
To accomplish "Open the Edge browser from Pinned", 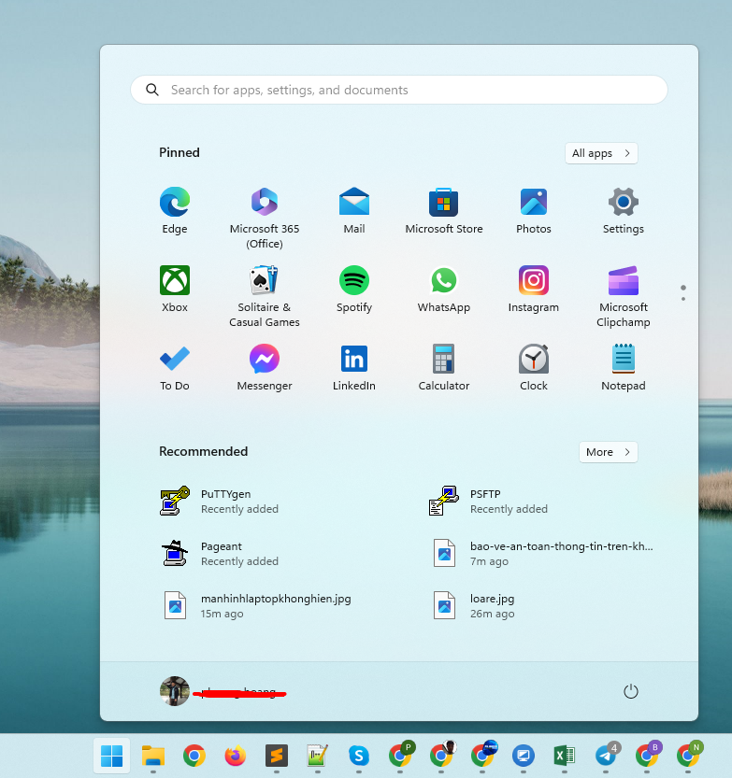I will click(x=174, y=211).
